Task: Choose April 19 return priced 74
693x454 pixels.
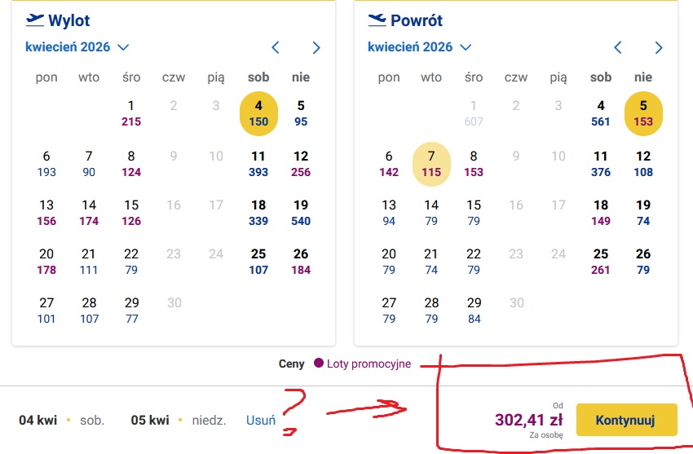Action: click(643, 213)
